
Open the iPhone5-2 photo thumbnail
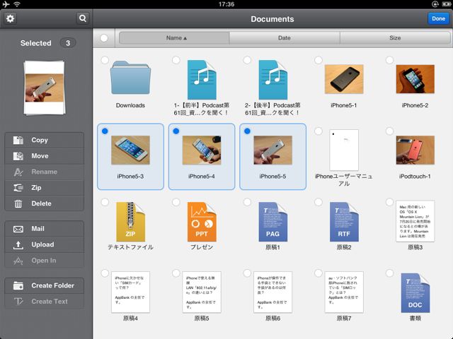[415, 79]
